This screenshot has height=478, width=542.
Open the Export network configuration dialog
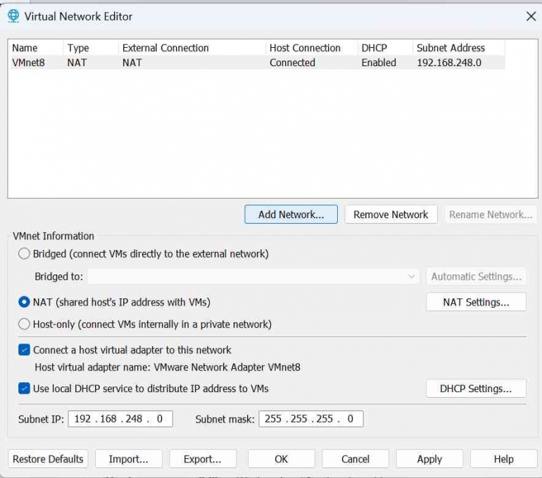pos(202,459)
